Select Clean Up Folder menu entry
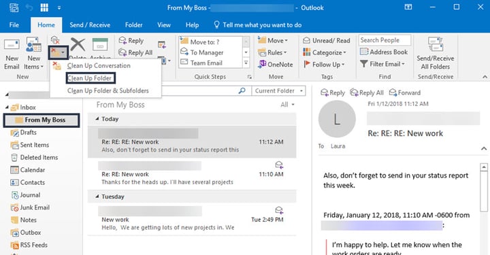This screenshot has width=490, height=255. [x=91, y=78]
